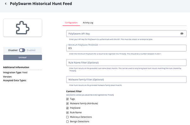The image size is (190, 125).
Task: Click the minimum PolyScore help text
Action: point(115,54)
